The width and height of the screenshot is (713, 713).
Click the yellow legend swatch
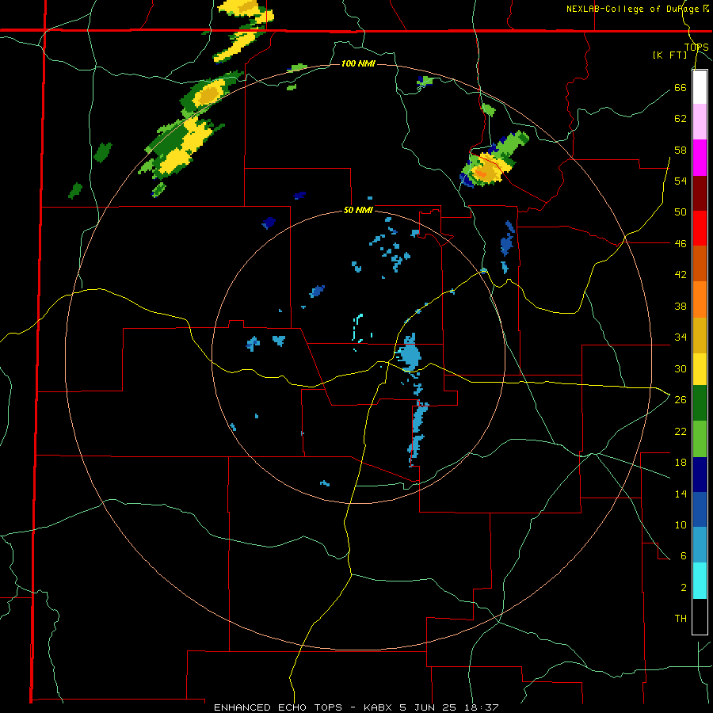pos(700,369)
